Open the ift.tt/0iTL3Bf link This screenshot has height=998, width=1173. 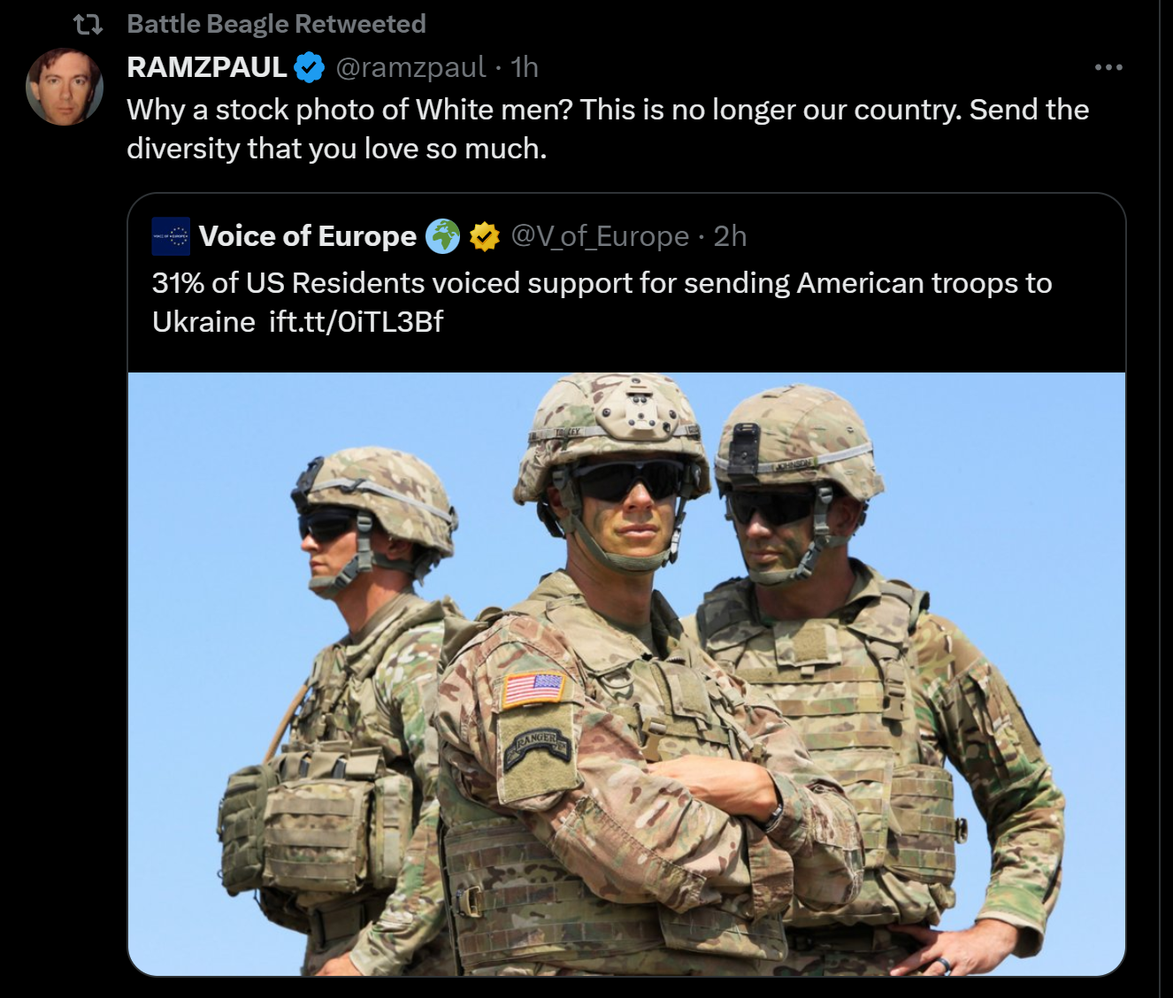[356, 321]
